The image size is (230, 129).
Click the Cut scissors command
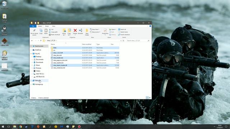(x=51, y=29)
